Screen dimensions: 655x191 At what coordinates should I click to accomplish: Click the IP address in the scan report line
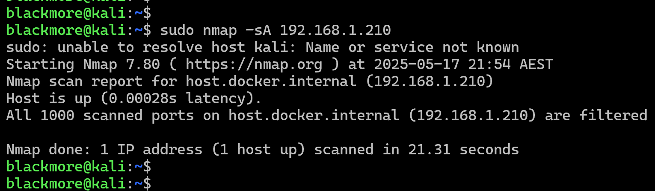coord(429,81)
